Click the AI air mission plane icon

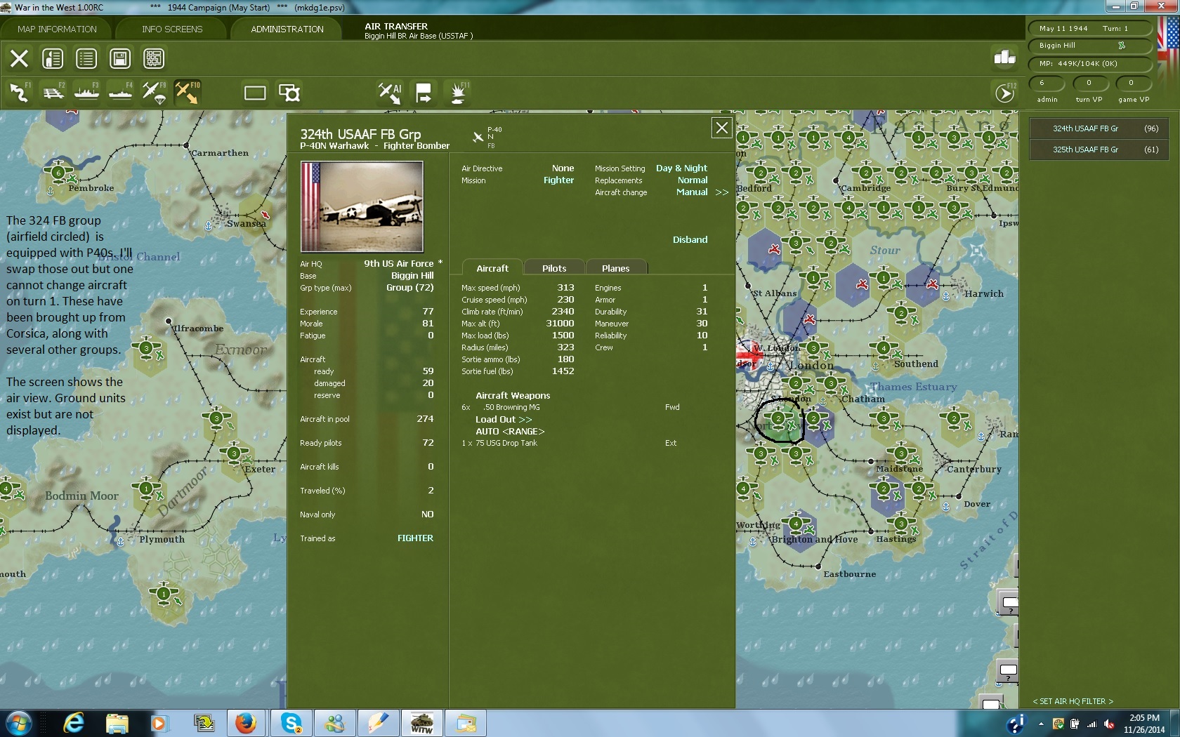[390, 93]
